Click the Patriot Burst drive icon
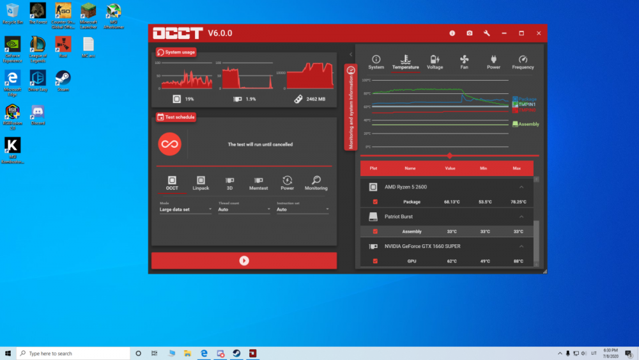 point(373,217)
